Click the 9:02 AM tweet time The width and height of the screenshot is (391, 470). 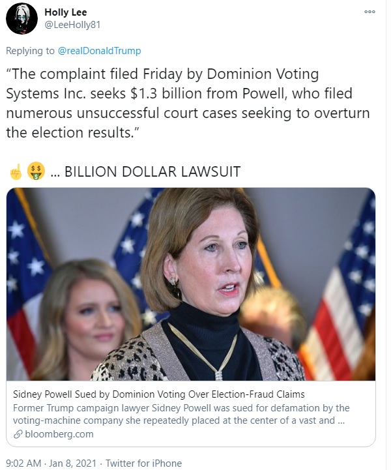(25, 463)
